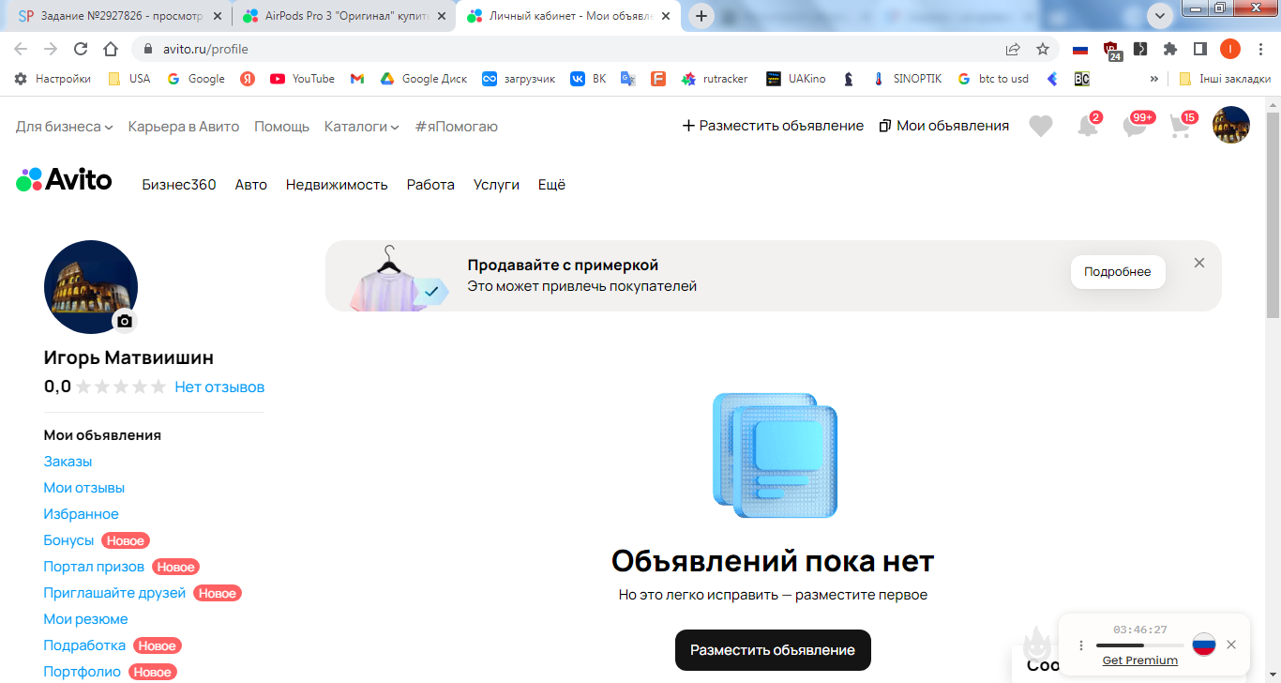The image size is (1281, 683).
Task: Click VPN widget progress slider
Action: click(x=1139, y=645)
